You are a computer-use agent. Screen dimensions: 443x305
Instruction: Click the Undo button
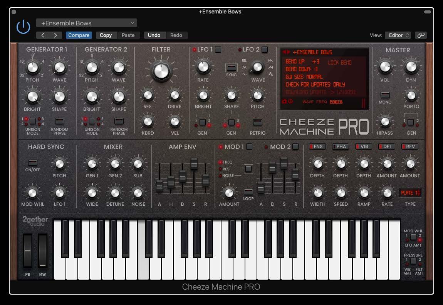coord(154,35)
